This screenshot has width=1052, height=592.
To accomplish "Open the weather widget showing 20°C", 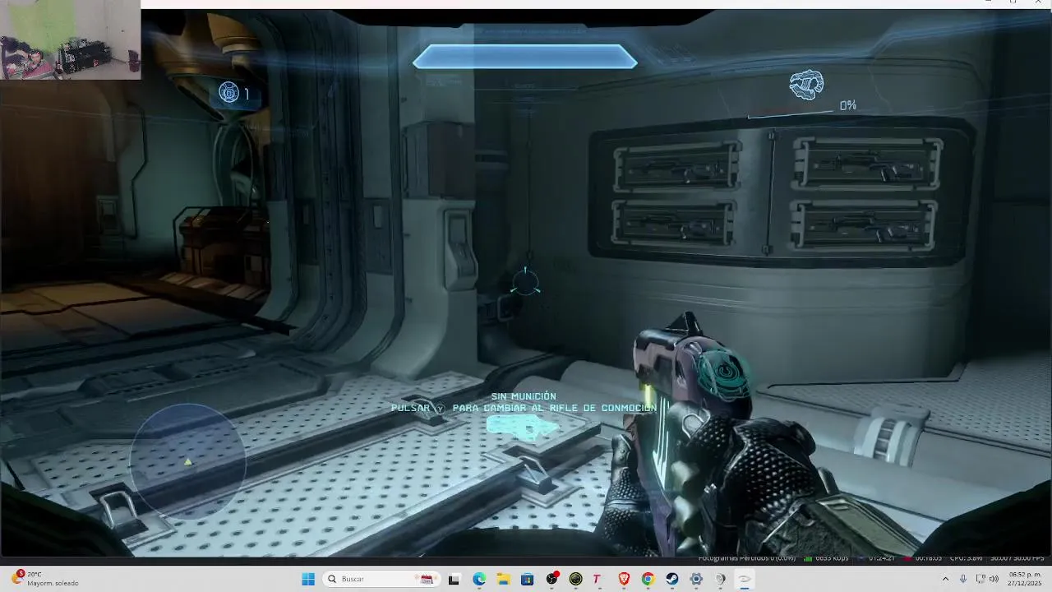I will coord(46,579).
